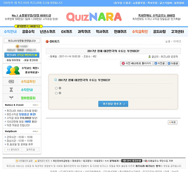Expand Notice & Event via more link
188x172 pixels.
(x=35, y=105)
